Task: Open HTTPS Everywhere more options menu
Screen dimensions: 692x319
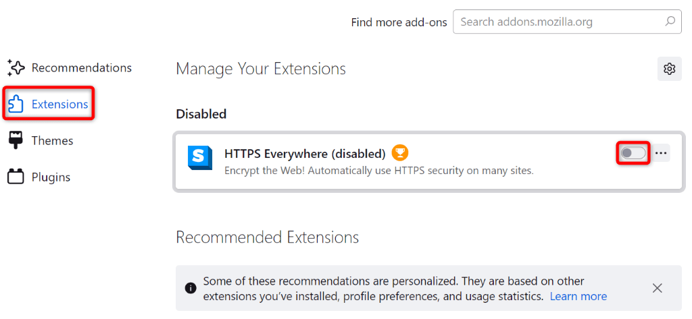Action: (661, 154)
